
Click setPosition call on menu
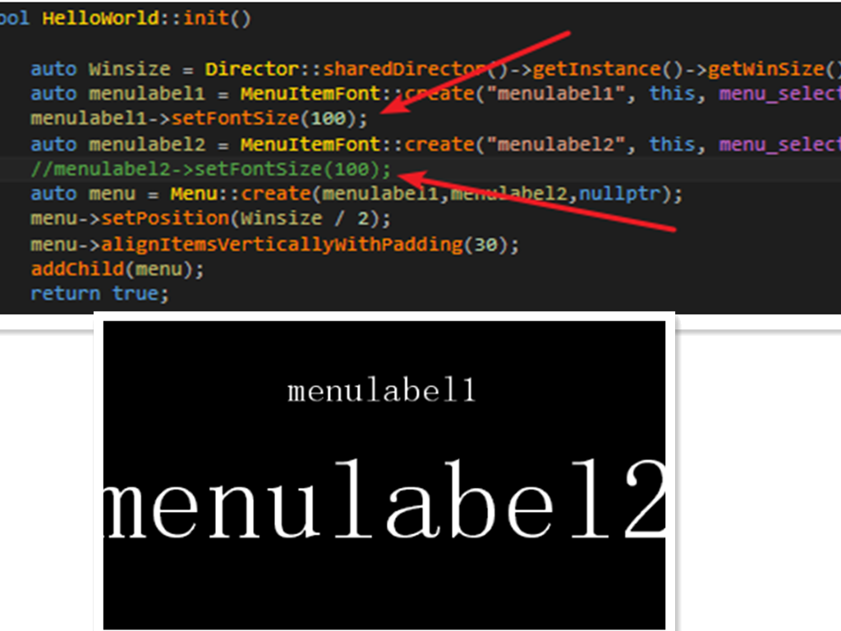coord(165,219)
